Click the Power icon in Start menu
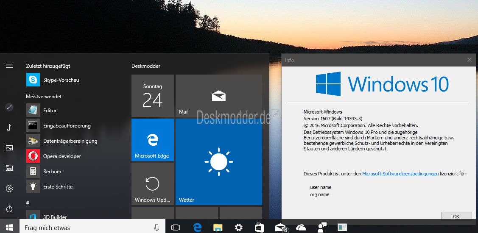The width and height of the screenshot is (478, 233). [x=9, y=209]
